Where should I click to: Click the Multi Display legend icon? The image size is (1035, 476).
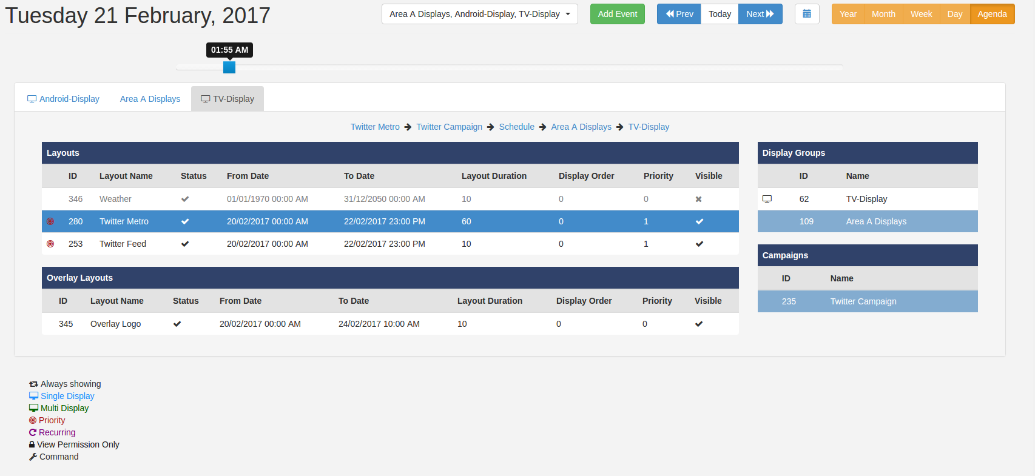33,408
